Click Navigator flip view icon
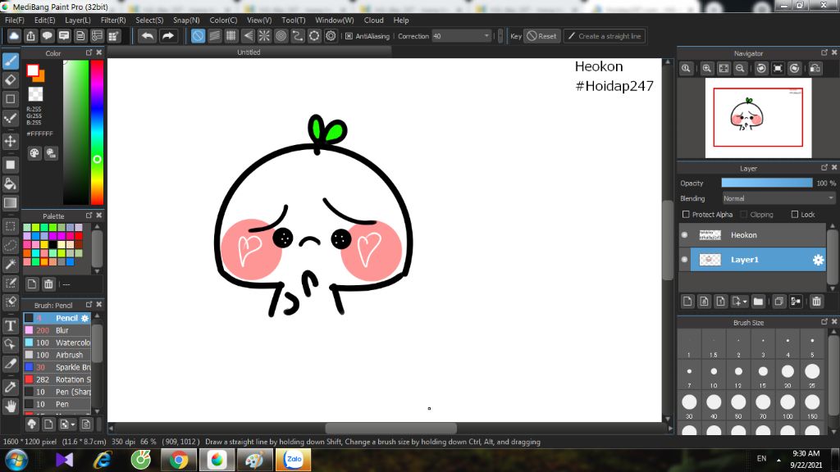Image resolution: width=840 pixels, height=472 pixels. pyautogui.click(x=815, y=69)
